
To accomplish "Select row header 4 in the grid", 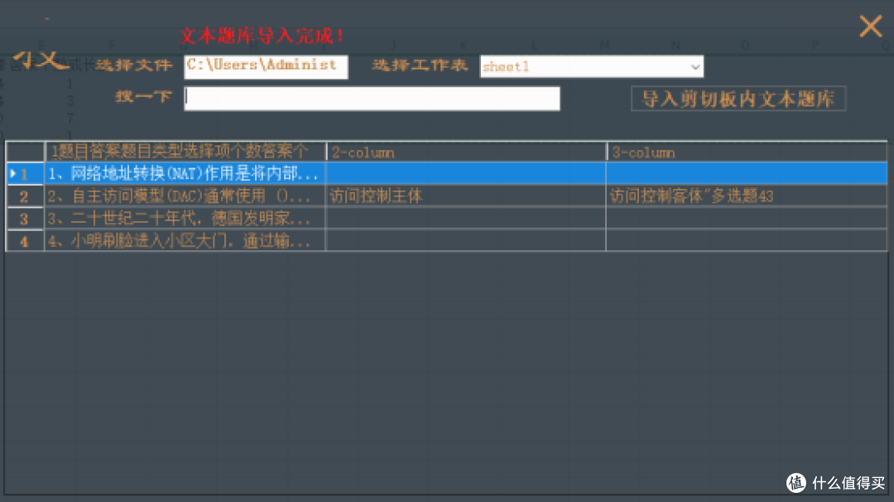I will [25, 240].
